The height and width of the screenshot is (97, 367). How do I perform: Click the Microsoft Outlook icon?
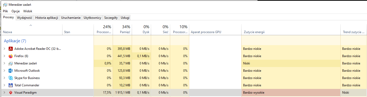11,71
